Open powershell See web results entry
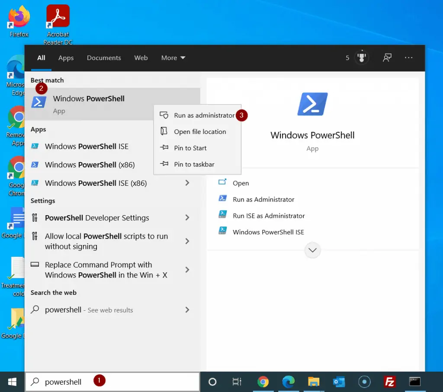 point(112,309)
